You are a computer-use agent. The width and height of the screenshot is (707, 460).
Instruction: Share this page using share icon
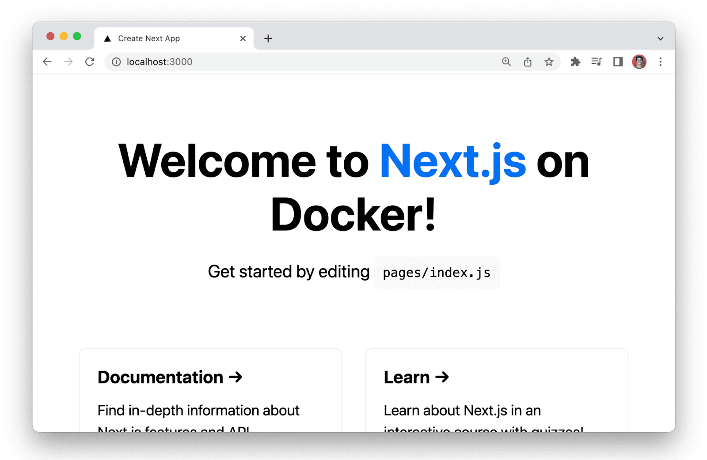pos(528,62)
